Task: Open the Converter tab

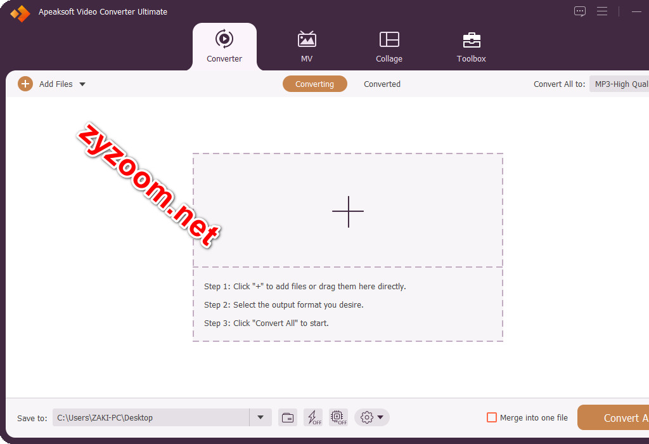Action: pyautogui.click(x=224, y=46)
